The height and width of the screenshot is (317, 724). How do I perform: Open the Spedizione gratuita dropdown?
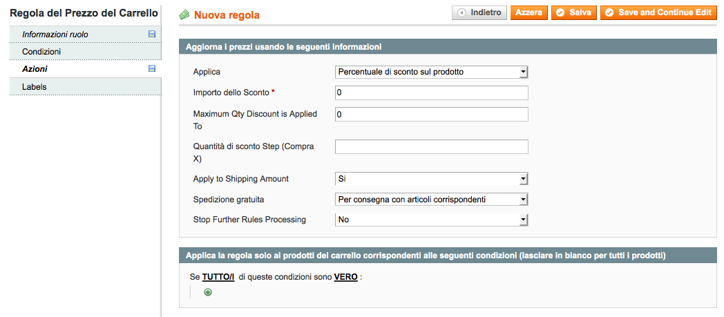(431, 200)
